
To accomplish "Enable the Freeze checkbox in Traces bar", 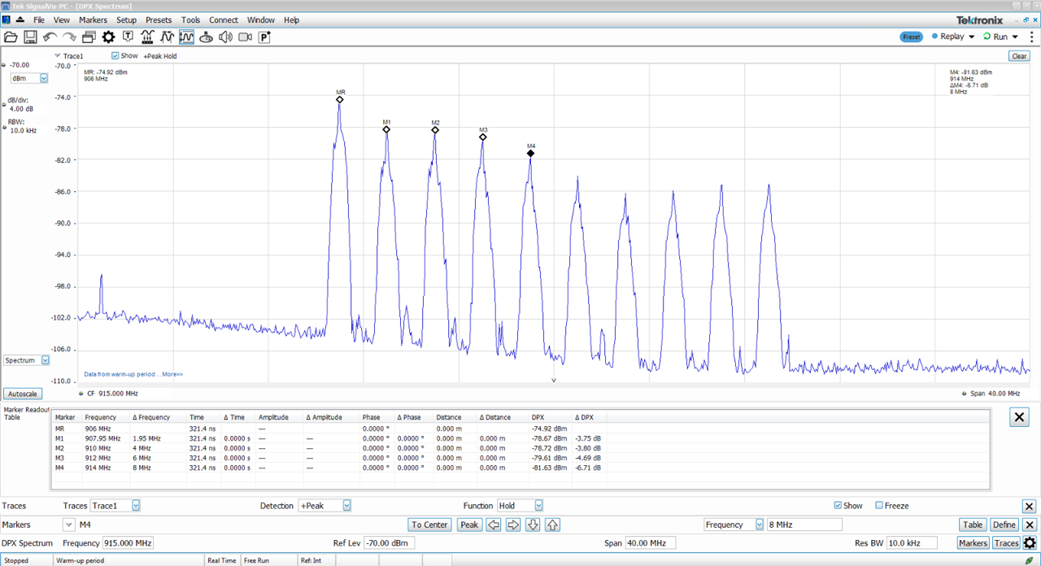I will [x=879, y=506].
